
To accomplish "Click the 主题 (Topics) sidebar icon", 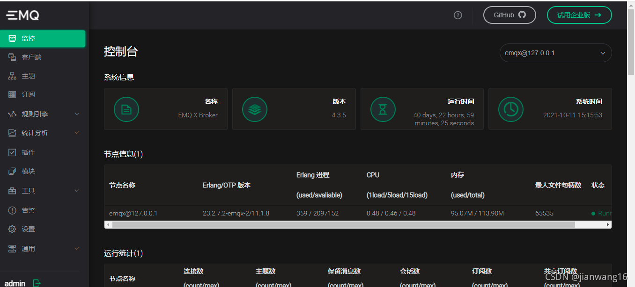I will 12,75.
